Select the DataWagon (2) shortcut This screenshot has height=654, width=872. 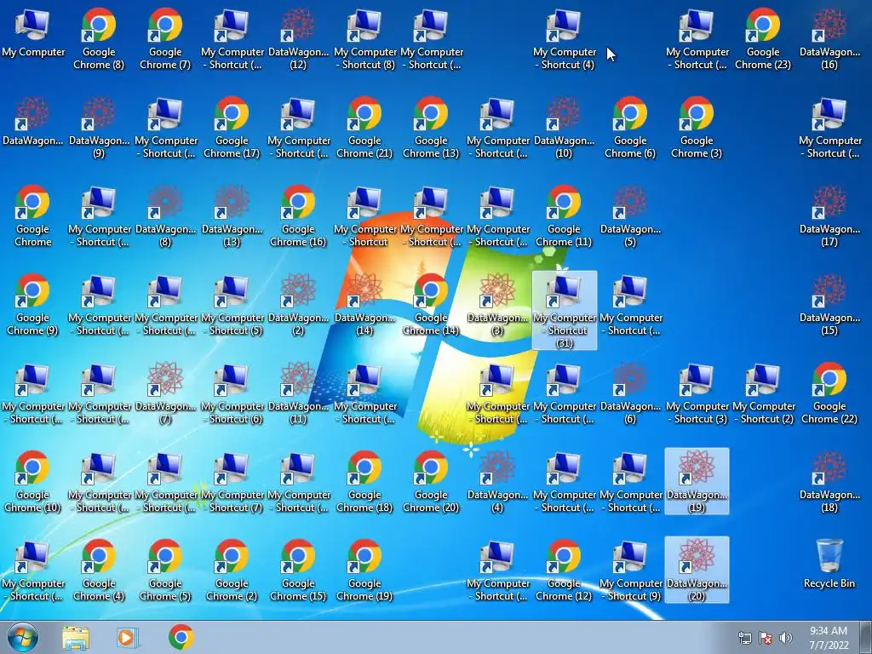(298, 305)
